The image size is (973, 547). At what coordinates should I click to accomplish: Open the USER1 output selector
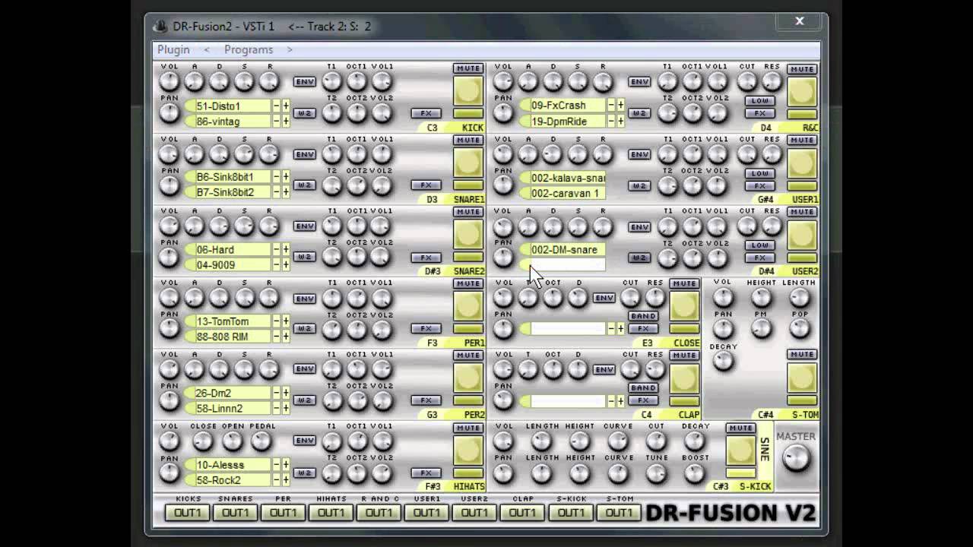click(426, 513)
